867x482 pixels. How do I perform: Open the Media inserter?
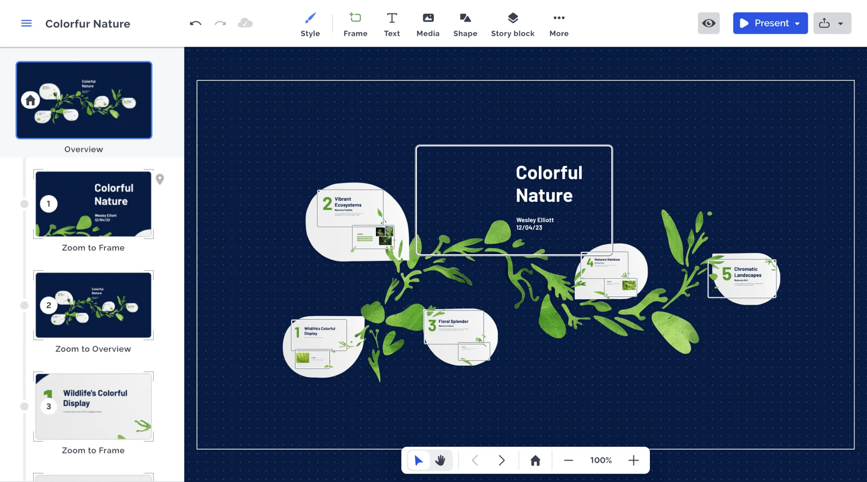(x=428, y=23)
